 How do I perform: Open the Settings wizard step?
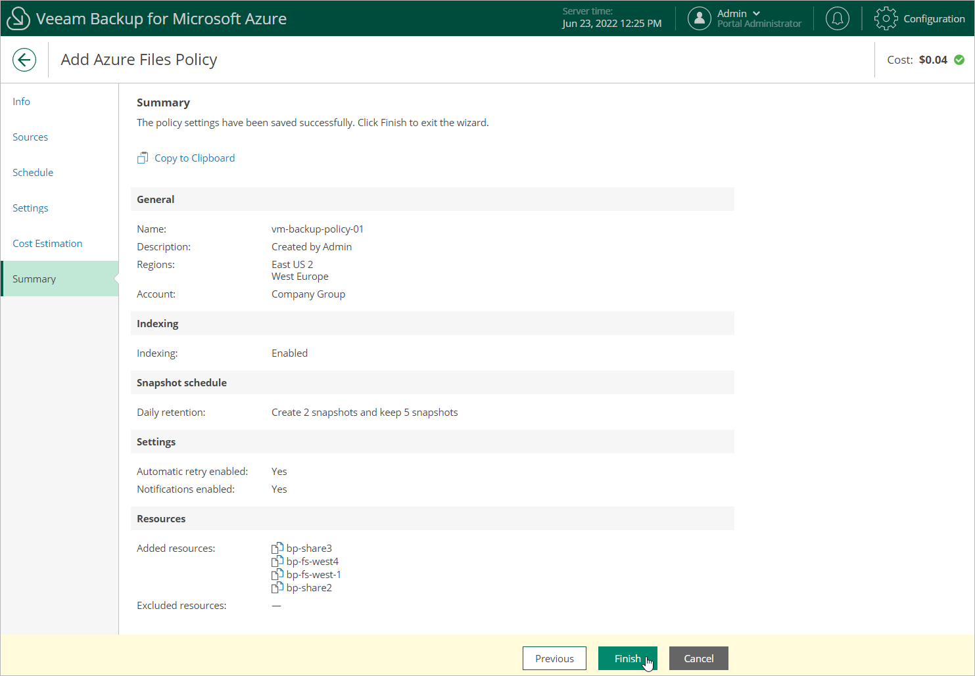click(30, 208)
